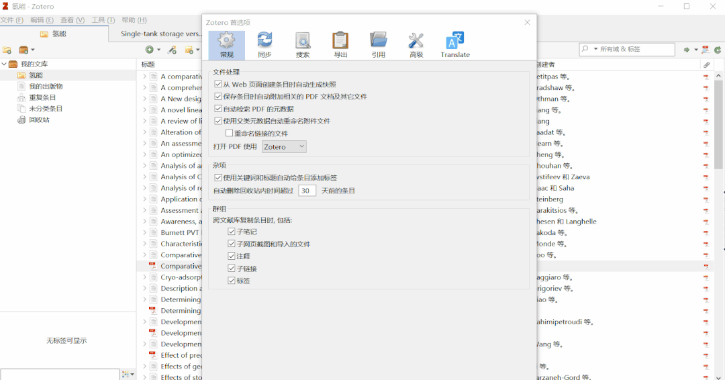725x380 pixels.
Task: Toggle the 注释 annotations checkbox
Action: (232, 256)
